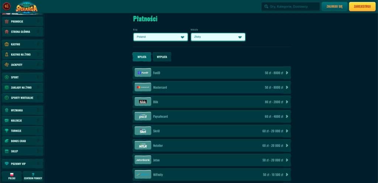Expand Skrill row chevron
The height and width of the screenshot is (183, 378).
pos(287,131)
